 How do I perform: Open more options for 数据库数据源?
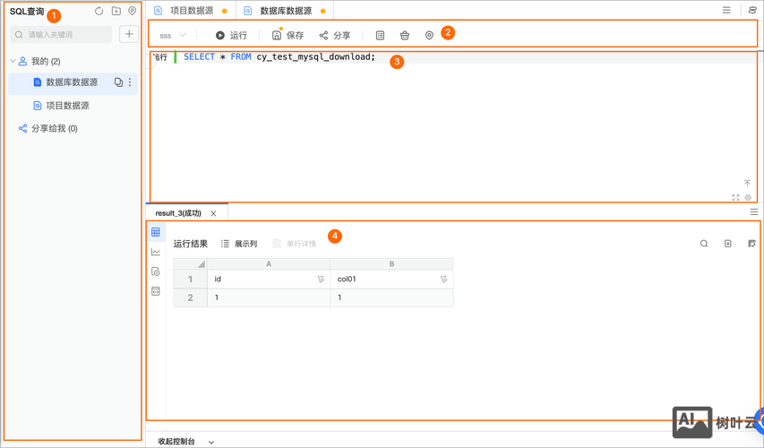tap(130, 82)
